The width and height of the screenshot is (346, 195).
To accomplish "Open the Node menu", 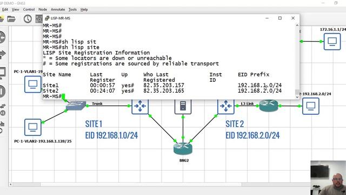I will point(43,10).
